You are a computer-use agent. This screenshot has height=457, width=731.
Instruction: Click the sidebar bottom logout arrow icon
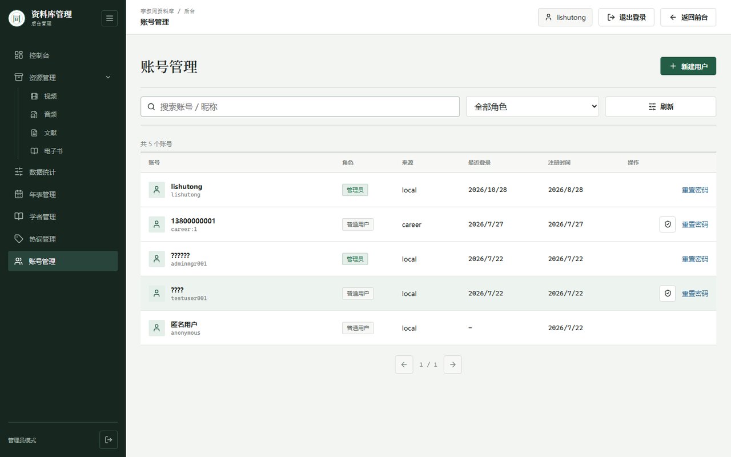point(109,440)
